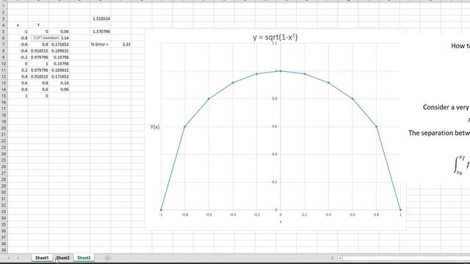Click the previous sheet navigation arrow

[9, 257]
